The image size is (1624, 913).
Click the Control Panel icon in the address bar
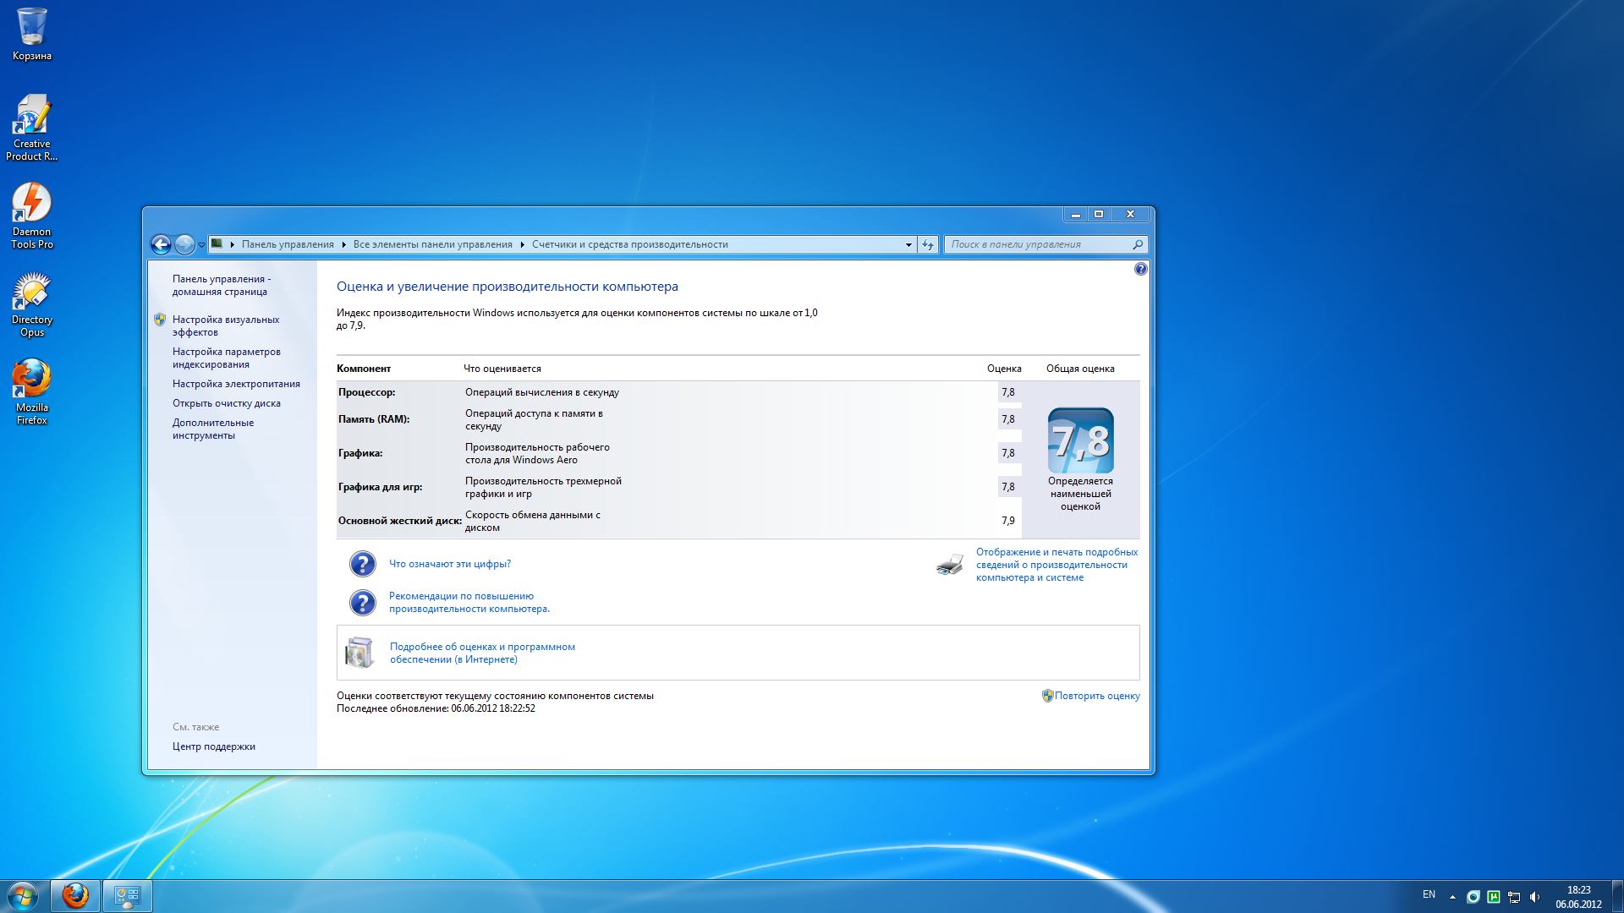point(217,243)
